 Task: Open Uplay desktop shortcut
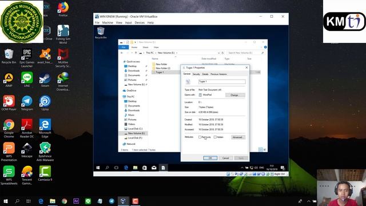45,103
